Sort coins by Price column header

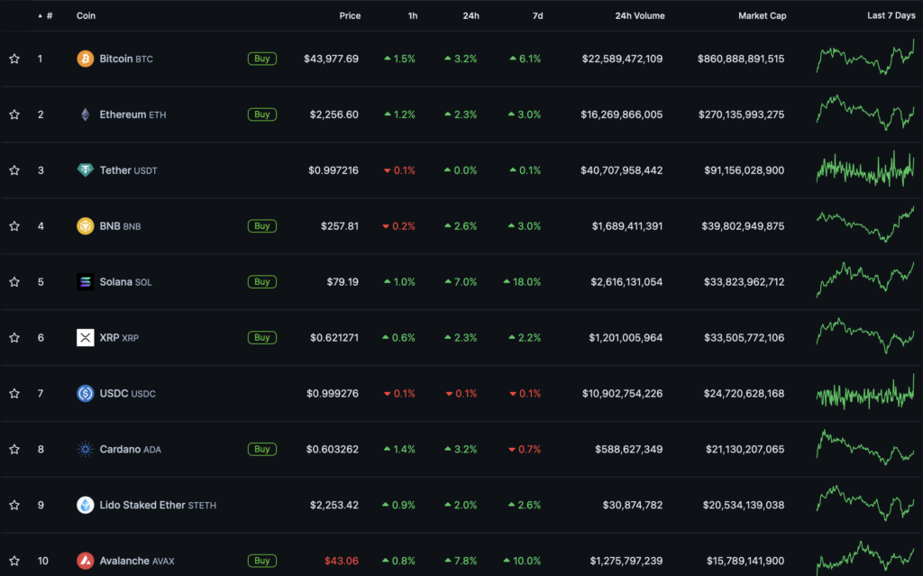[x=350, y=15]
